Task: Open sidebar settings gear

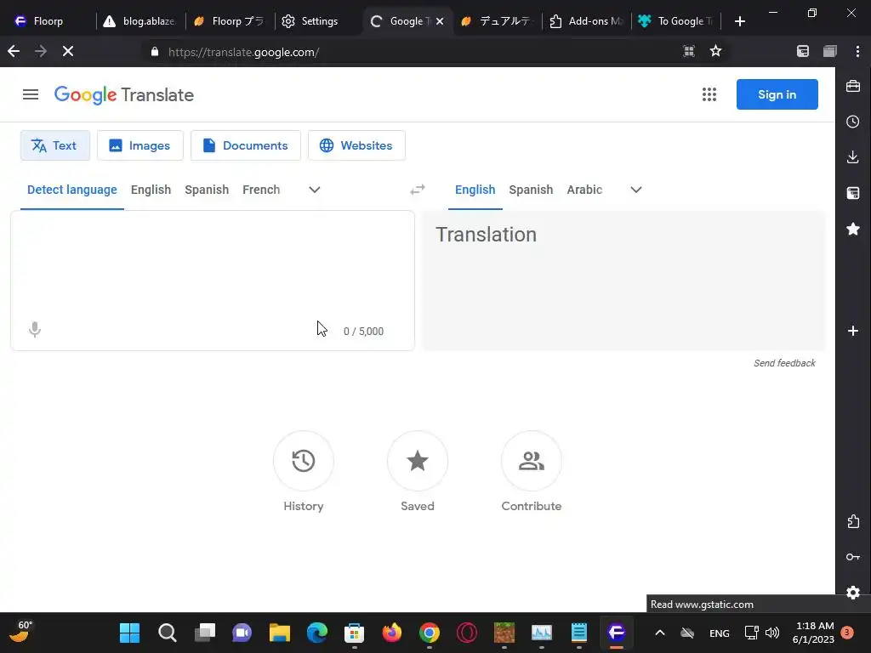Action: coord(853,593)
